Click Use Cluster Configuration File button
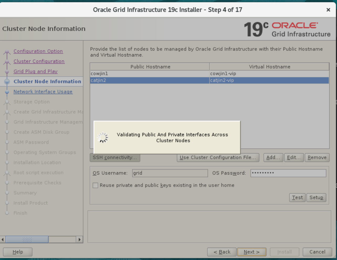Image resolution: width=337 pixels, height=260 pixels. pyautogui.click(x=218, y=157)
